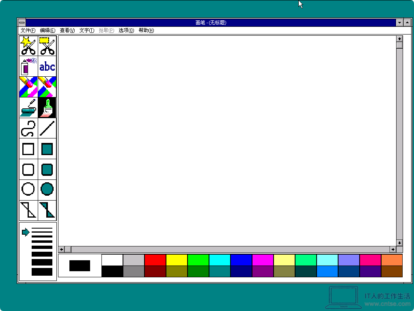
Task: Click the title bar minimize down-arrow button
Action: (399, 22)
